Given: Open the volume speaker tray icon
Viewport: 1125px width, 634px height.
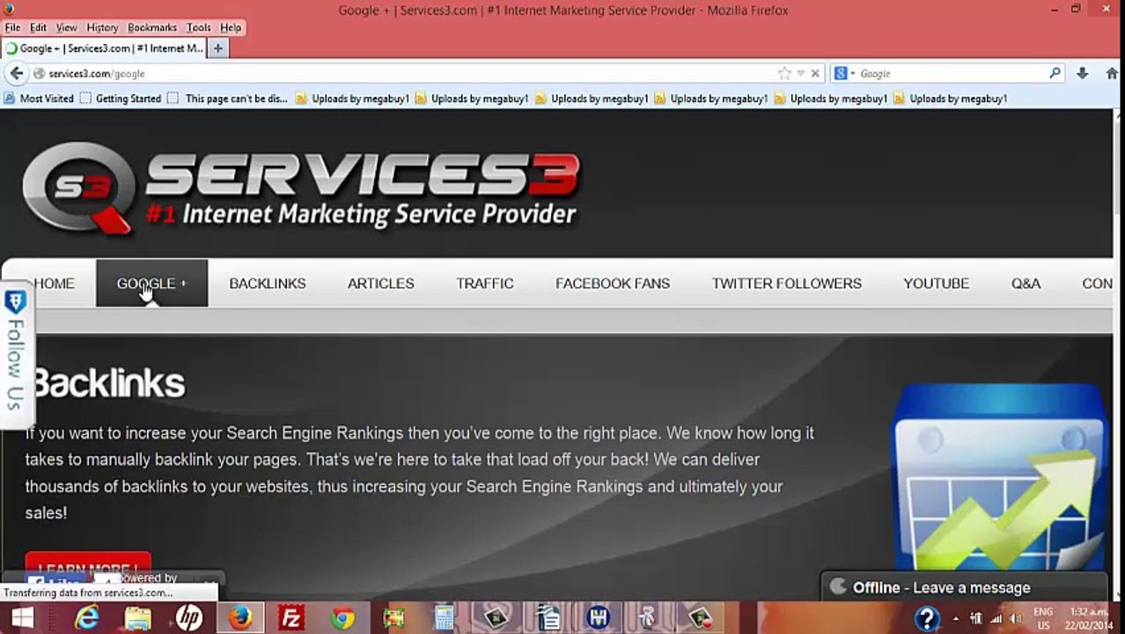Looking at the screenshot, I should [x=1015, y=619].
